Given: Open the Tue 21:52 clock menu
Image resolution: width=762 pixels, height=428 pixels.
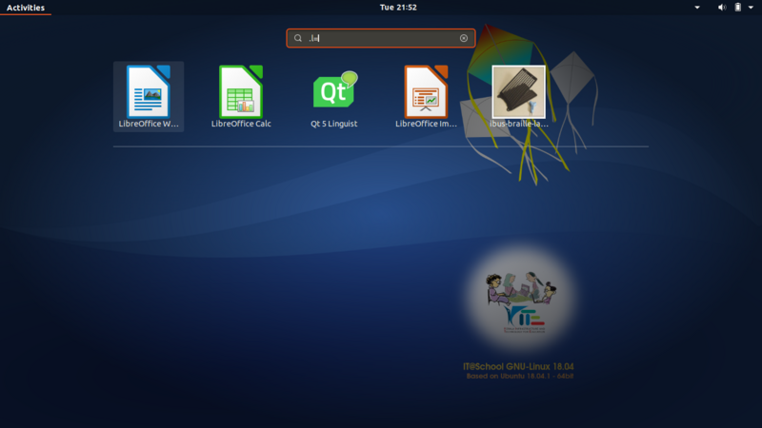Looking at the screenshot, I should 398,8.
